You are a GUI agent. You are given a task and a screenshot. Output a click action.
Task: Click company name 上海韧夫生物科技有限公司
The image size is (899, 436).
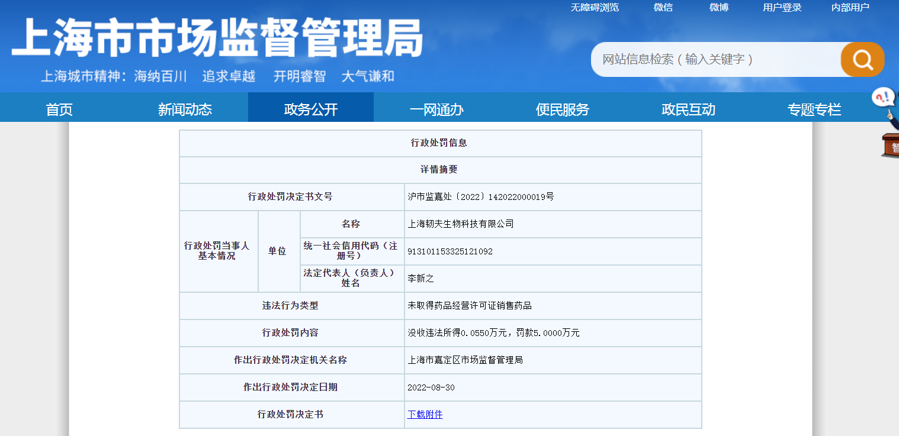tap(461, 224)
